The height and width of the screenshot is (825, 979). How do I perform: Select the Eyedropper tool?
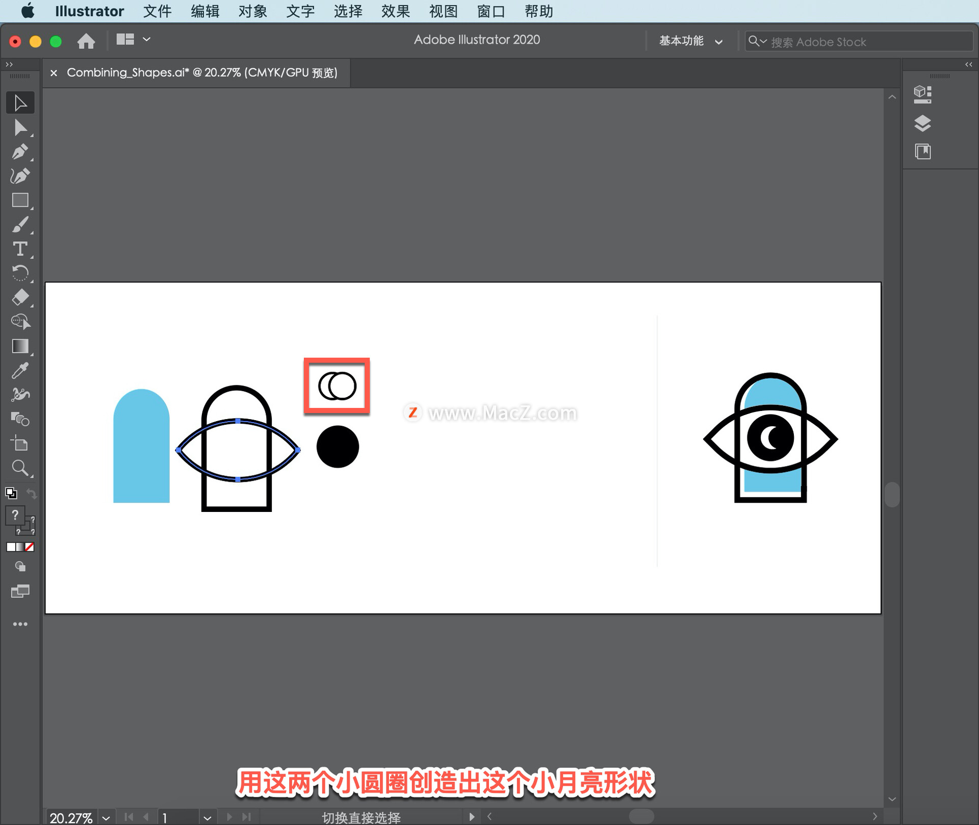(20, 371)
